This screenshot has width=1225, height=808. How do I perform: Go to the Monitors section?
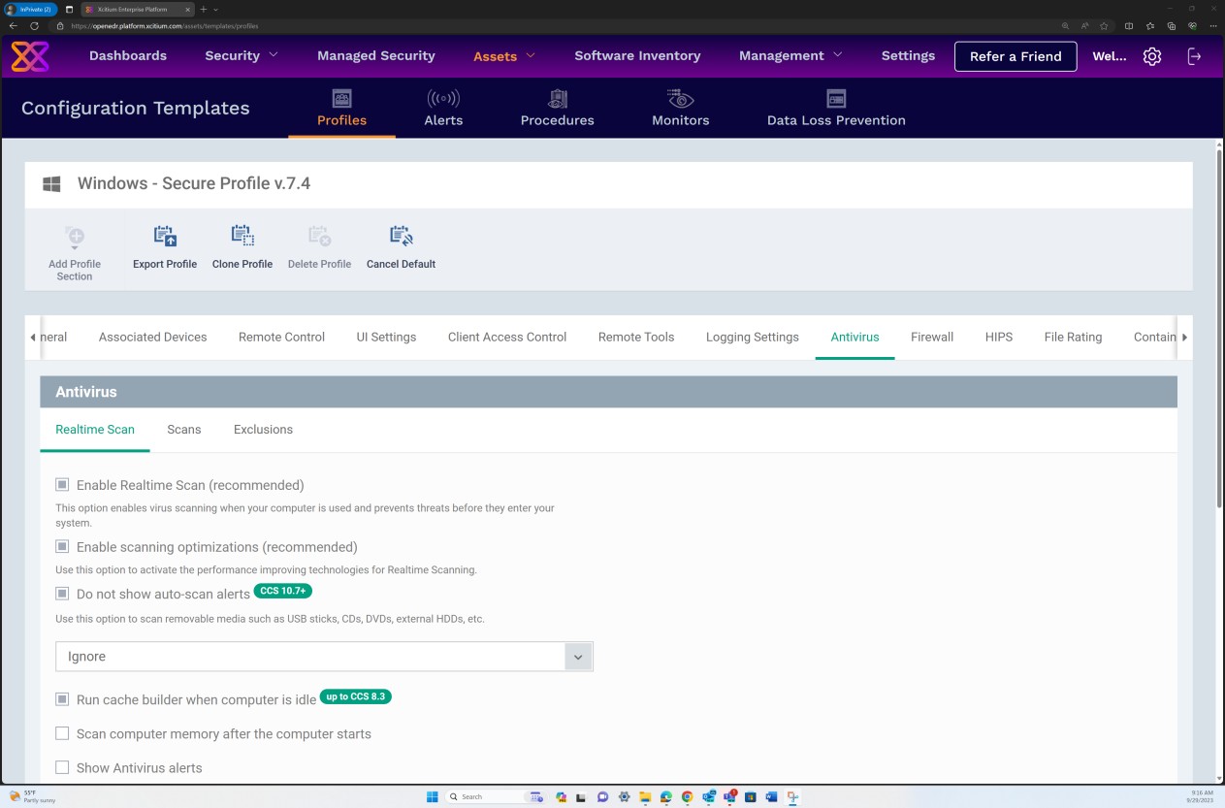coord(680,108)
